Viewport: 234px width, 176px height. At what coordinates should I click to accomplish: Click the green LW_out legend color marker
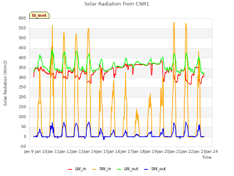coord(119,169)
